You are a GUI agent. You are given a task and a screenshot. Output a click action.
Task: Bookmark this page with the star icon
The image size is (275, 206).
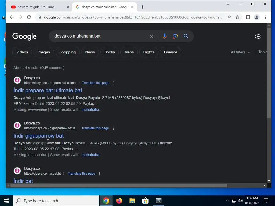pos(237,17)
